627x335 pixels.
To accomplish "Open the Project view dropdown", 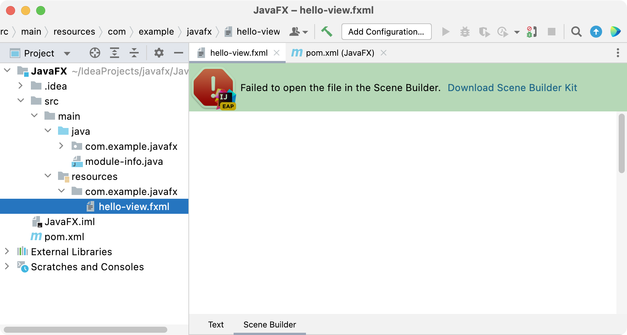I will (67, 53).
